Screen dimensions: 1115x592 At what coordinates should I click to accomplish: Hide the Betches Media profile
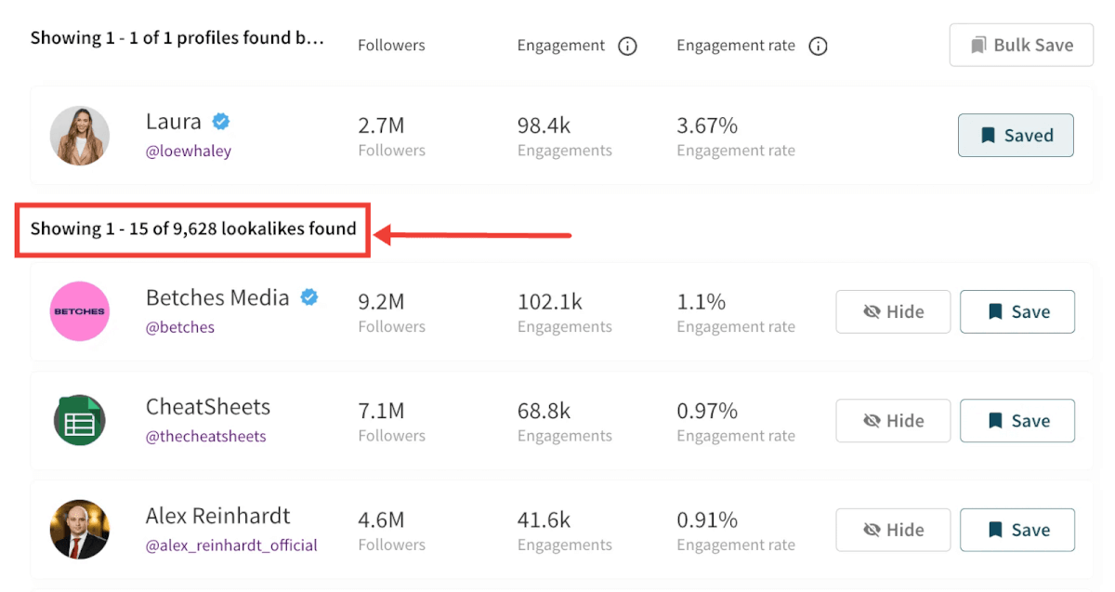(893, 311)
